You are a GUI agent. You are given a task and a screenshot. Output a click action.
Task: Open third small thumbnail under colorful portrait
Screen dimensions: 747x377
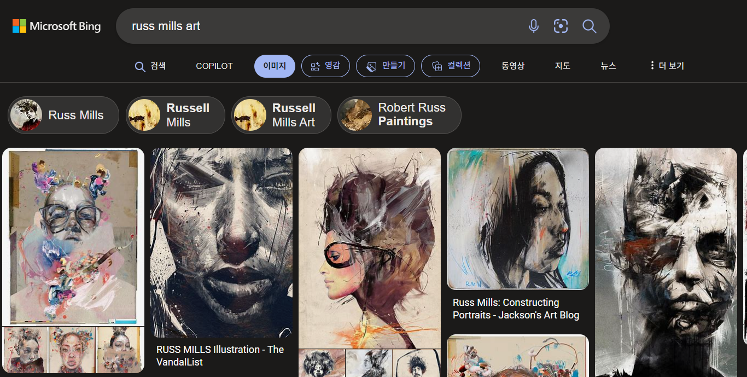[x=121, y=350]
